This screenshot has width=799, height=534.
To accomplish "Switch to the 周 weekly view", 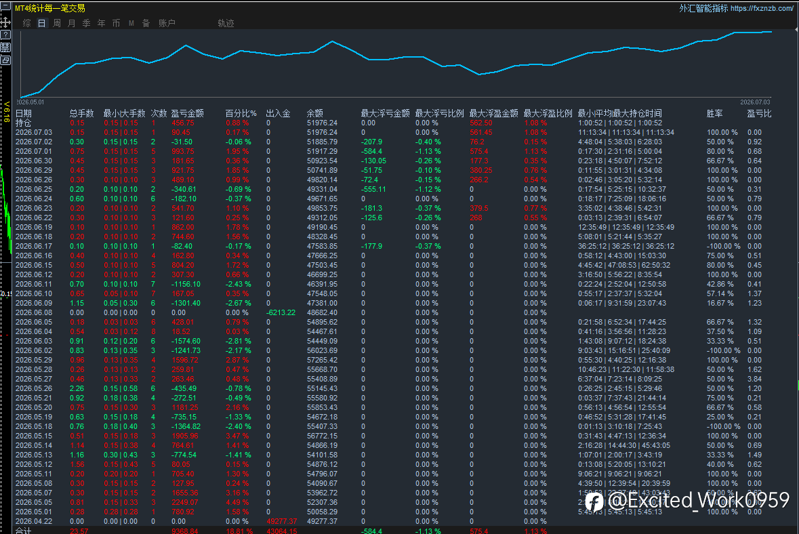I will pos(56,24).
